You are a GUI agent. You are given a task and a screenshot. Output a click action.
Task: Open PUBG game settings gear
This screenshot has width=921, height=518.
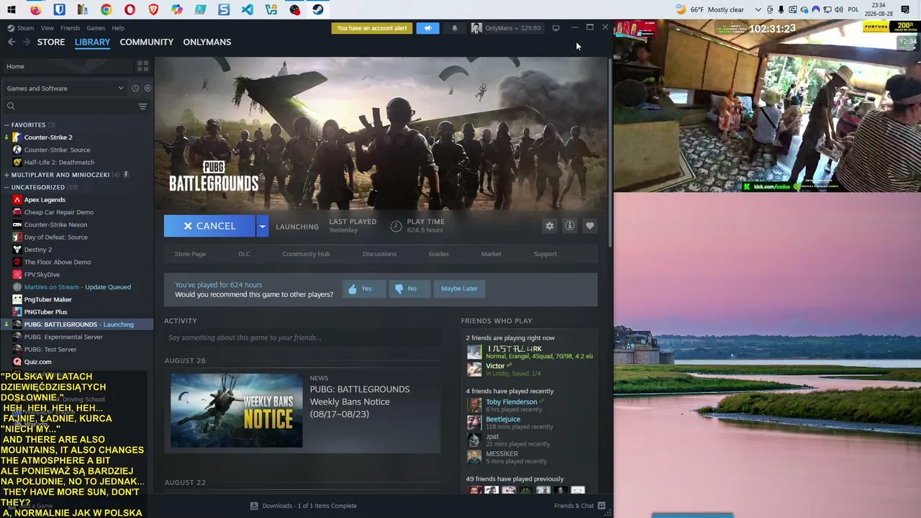[550, 226]
